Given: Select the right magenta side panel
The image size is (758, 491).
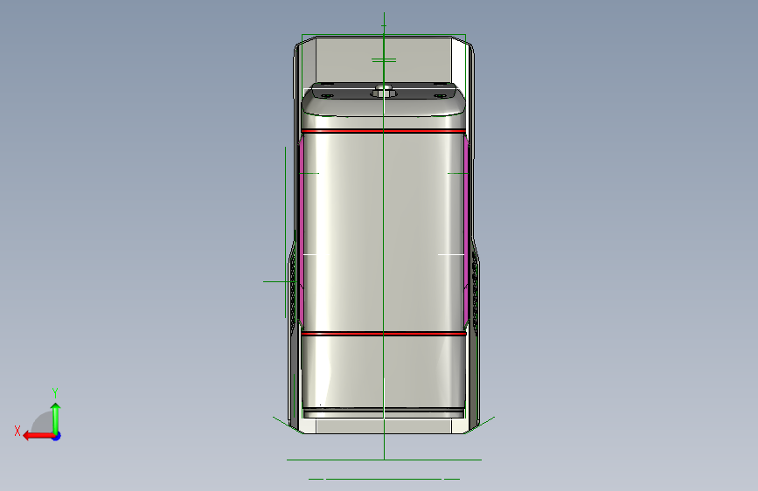Looking at the screenshot, I should pyautogui.click(x=466, y=231).
